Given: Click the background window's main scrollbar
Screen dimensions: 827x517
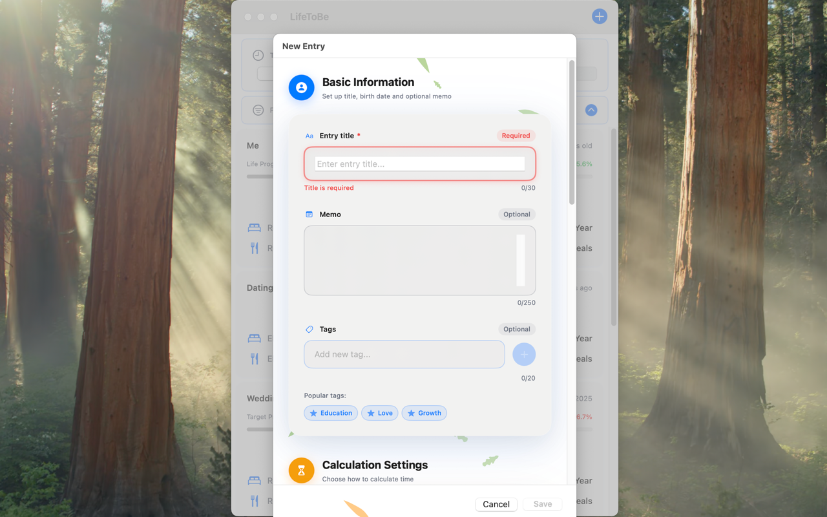Looking at the screenshot, I should (x=614, y=226).
